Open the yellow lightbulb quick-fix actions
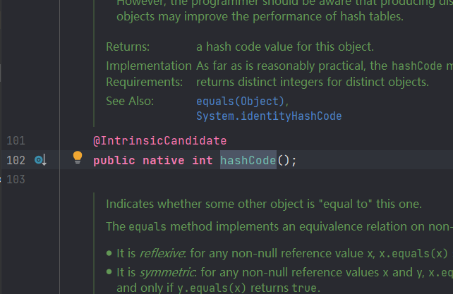 78,159
